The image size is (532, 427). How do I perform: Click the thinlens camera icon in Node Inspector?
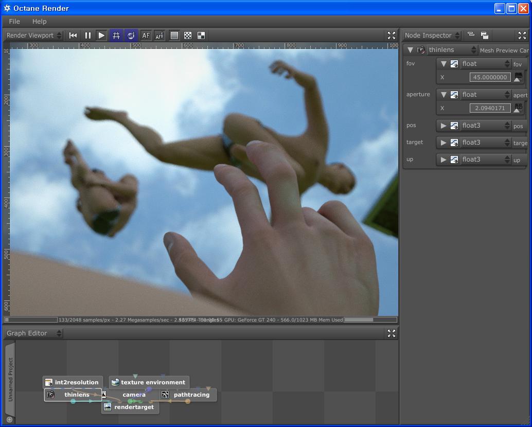tap(421, 50)
